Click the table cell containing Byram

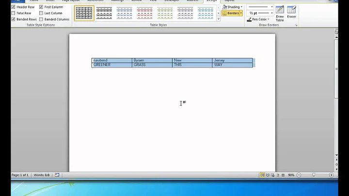point(152,60)
